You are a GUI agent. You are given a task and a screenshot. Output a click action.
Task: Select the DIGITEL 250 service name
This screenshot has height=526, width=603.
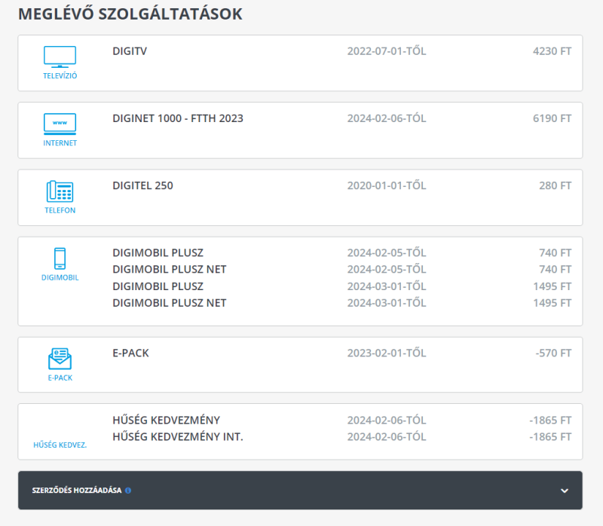click(142, 185)
